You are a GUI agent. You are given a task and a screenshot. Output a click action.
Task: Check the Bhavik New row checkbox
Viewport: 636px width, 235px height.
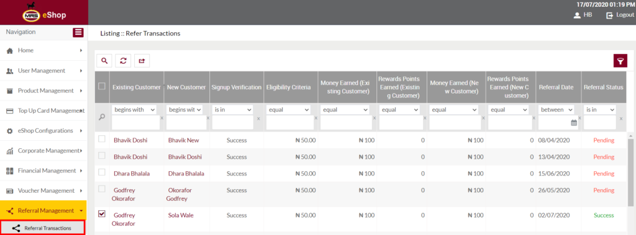[102, 138]
